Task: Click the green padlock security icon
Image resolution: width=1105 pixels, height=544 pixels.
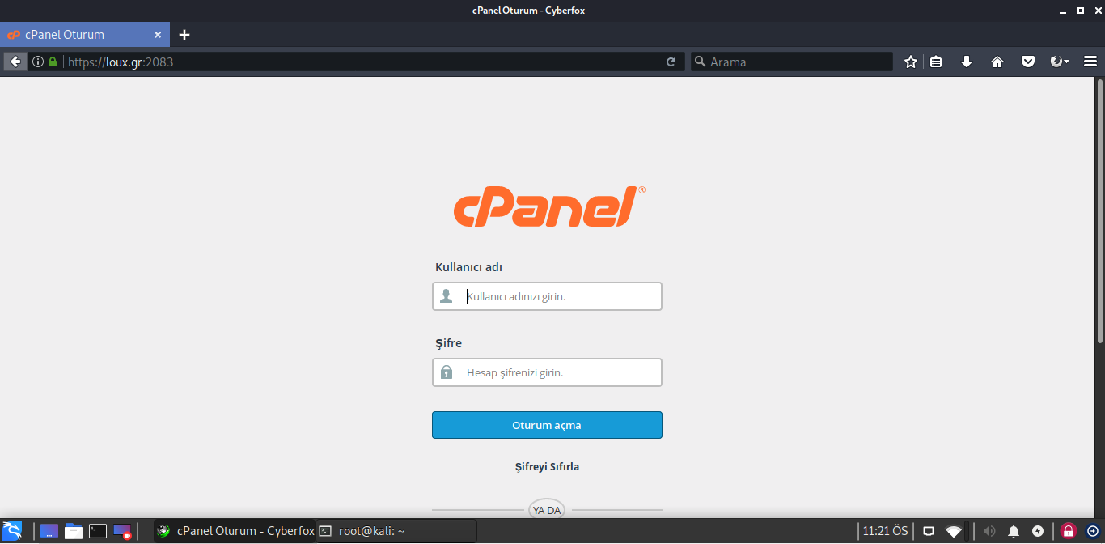Action: tap(53, 62)
